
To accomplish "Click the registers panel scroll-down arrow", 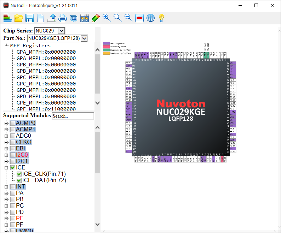I will click(97, 103).
